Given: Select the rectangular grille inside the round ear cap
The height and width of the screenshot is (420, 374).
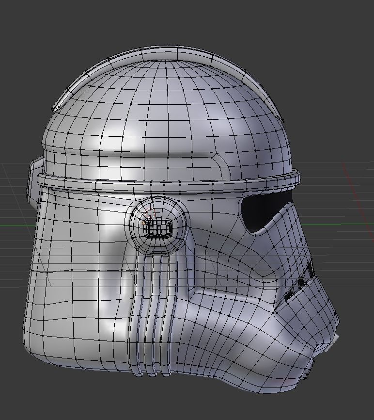Looking at the screenshot, I should 157,229.
